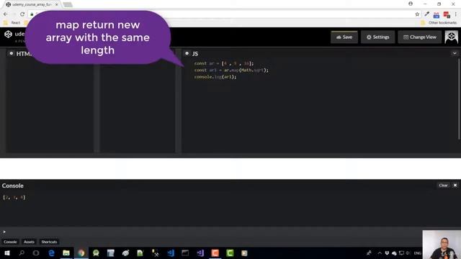Viewport: 461px width, 259px height.
Task: Click the JS editor vertical scrollbar
Action: click(458, 99)
